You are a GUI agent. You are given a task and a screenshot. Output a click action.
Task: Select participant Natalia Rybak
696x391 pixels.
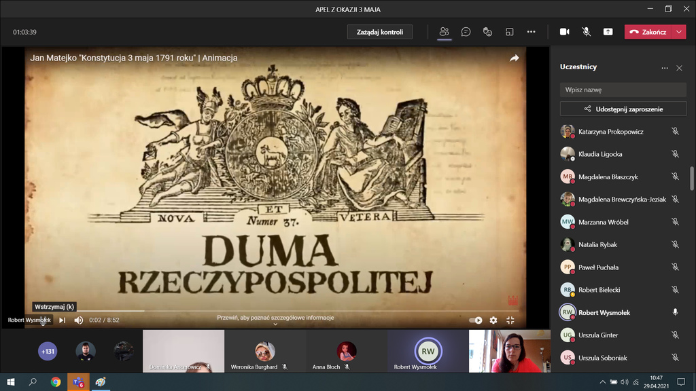[x=623, y=244]
